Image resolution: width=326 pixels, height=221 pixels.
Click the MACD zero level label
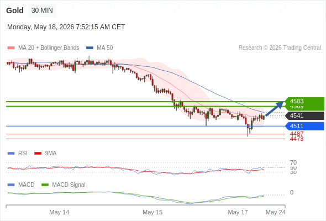(292, 192)
